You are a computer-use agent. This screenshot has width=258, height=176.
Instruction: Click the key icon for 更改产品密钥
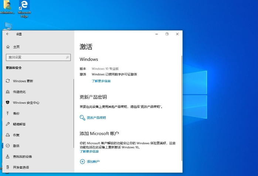pos(82,118)
